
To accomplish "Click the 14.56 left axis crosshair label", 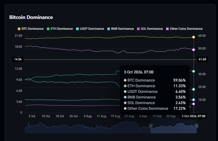I will click(x=18, y=59).
